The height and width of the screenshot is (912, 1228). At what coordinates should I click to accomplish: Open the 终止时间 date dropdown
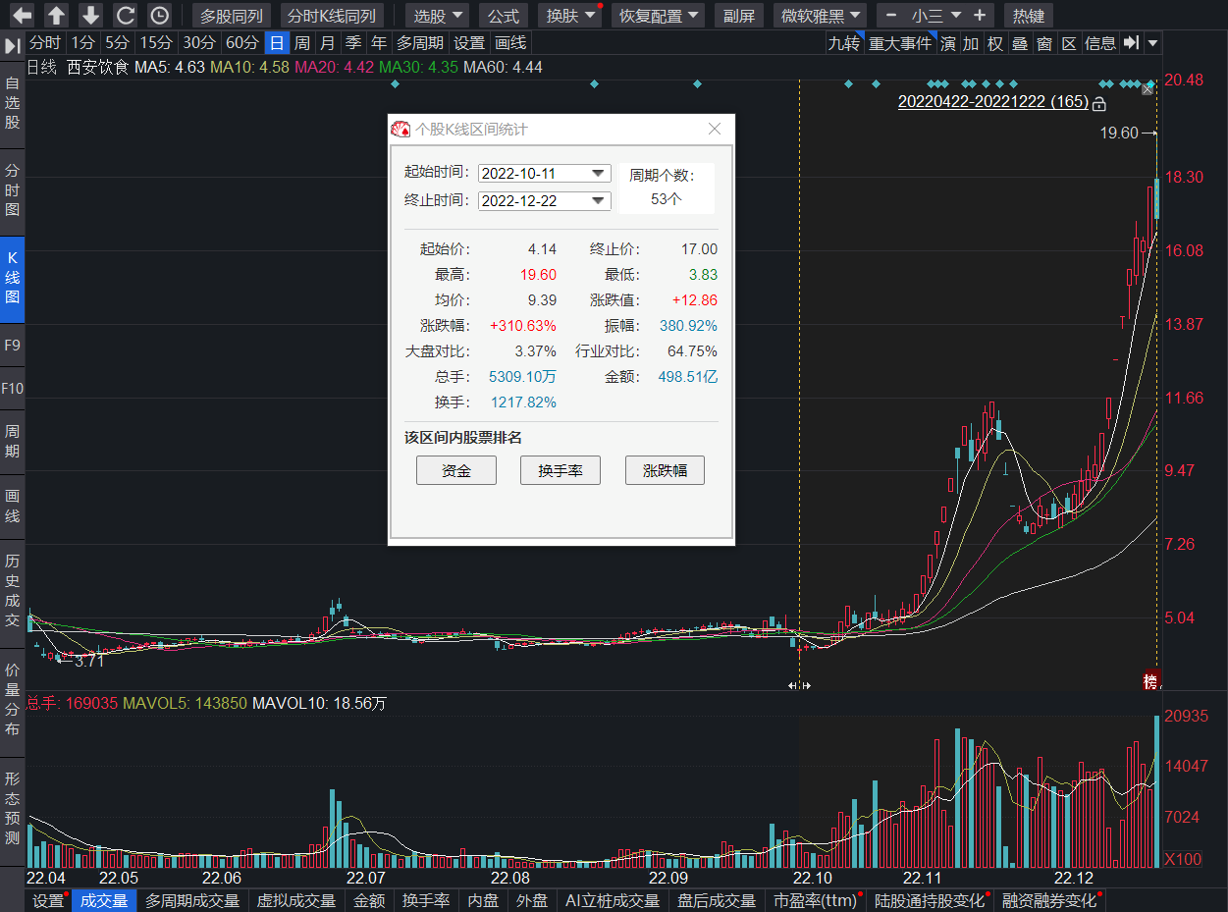[x=544, y=200]
